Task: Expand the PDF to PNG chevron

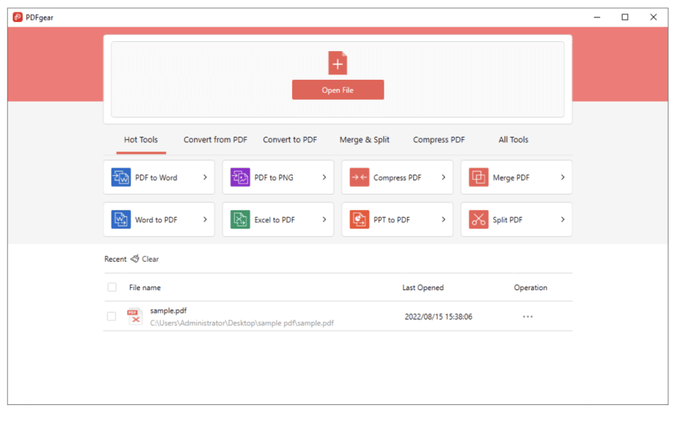Action: [x=324, y=177]
